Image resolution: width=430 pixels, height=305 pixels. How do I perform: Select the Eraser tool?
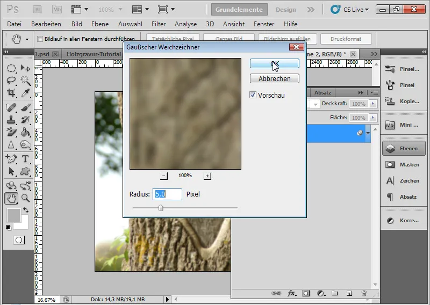click(11, 132)
